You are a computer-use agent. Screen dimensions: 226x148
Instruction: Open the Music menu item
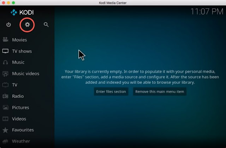pyautogui.click(x=18, y=62)
